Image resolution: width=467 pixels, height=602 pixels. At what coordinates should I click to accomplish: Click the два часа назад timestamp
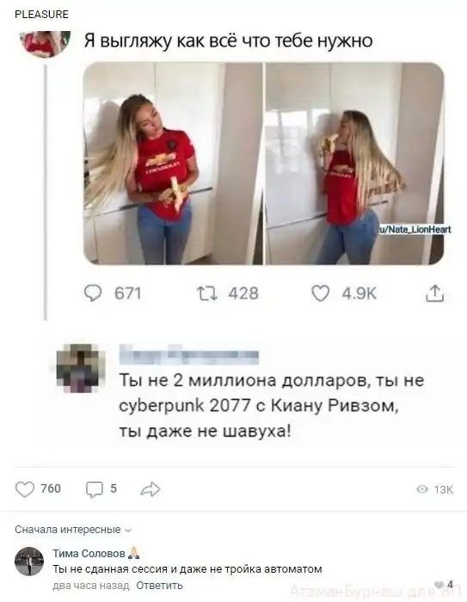pyautogui.click(x=91, y=586)
